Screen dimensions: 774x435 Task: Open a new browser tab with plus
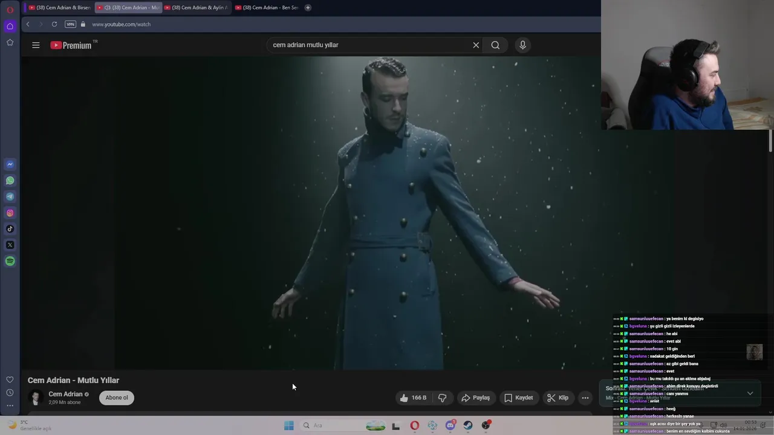click(x=308, y=7)
